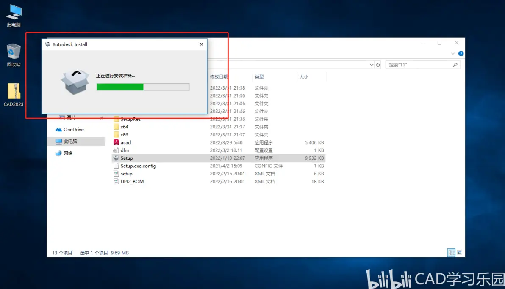Select OneDrive in the navigation pane
505x289 pixels.
pyautogui.click(x=74, y=129)
